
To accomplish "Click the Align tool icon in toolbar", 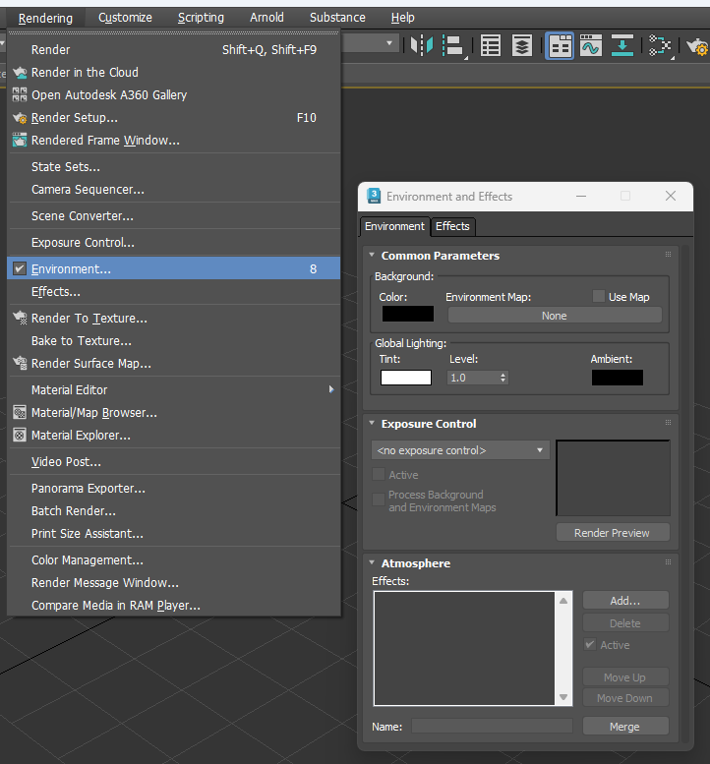I will tap(454, 46).
